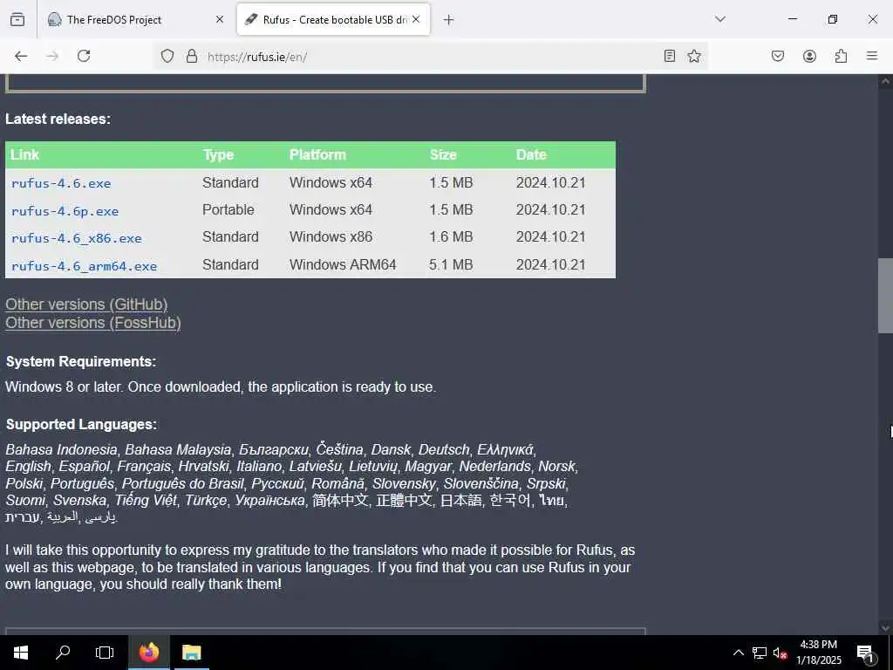Click the 5.1 MB size cell
Image resolution: width=893 pixels, height=670 pixels.
(451, 265)
